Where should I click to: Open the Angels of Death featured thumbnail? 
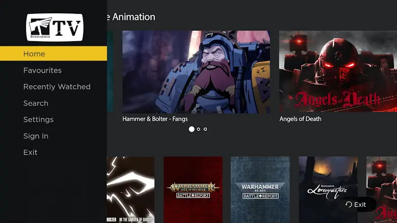pos(338,72)
